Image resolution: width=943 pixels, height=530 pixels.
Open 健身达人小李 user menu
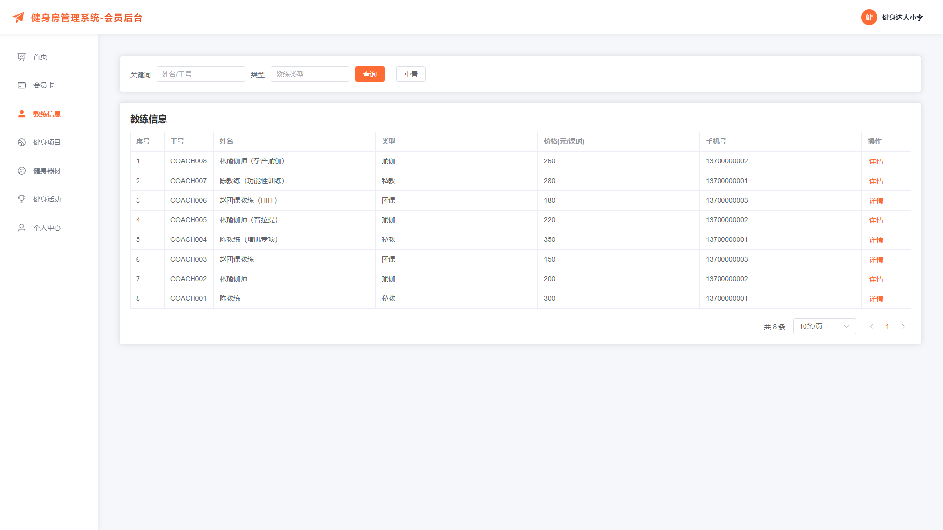[902, 17]
